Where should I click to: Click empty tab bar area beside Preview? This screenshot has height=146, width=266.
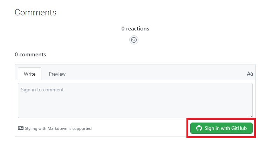pyautogui.click(x=156, y=74)
